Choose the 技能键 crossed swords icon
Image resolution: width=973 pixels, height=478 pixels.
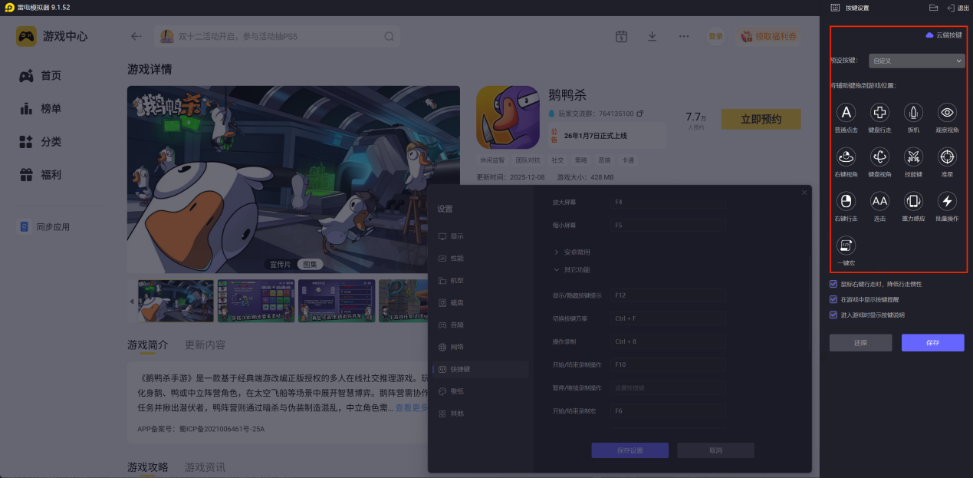coord(913,157)
